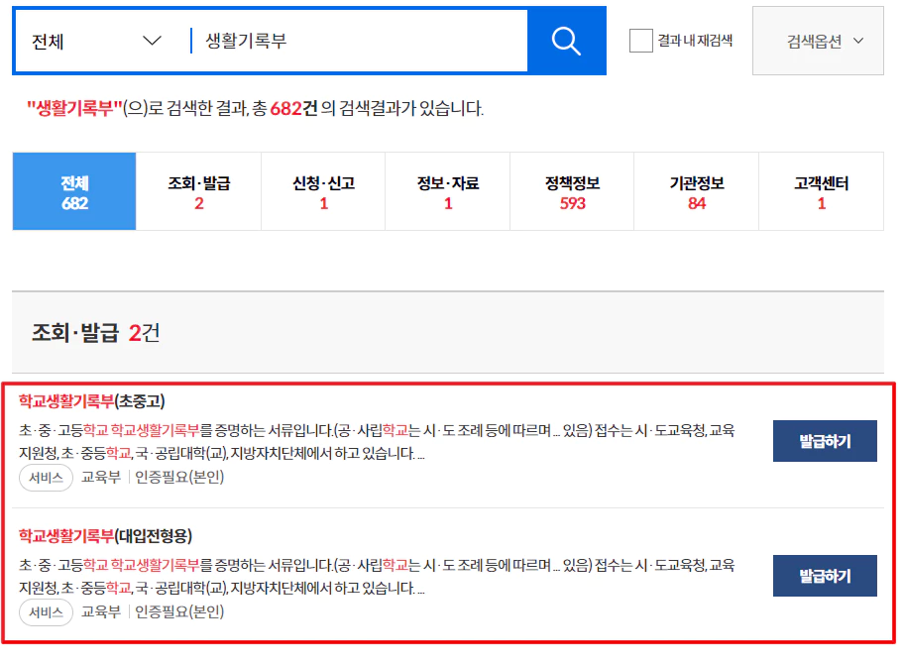Switch to the '조회·발급' tab

tap(198, 191)
